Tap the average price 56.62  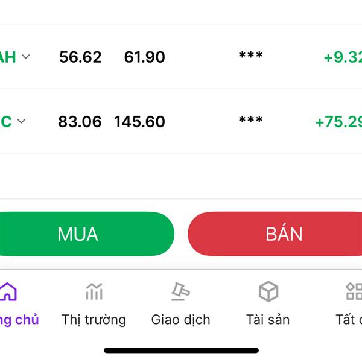(80, 57)
